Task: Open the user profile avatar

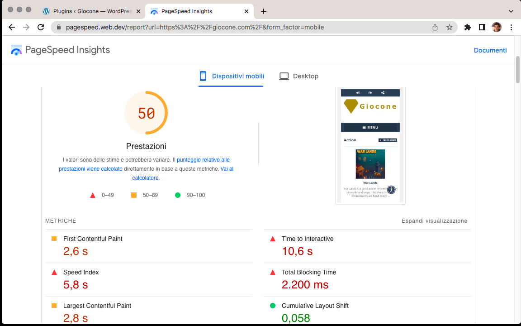Action: click(x=497, y=27)
